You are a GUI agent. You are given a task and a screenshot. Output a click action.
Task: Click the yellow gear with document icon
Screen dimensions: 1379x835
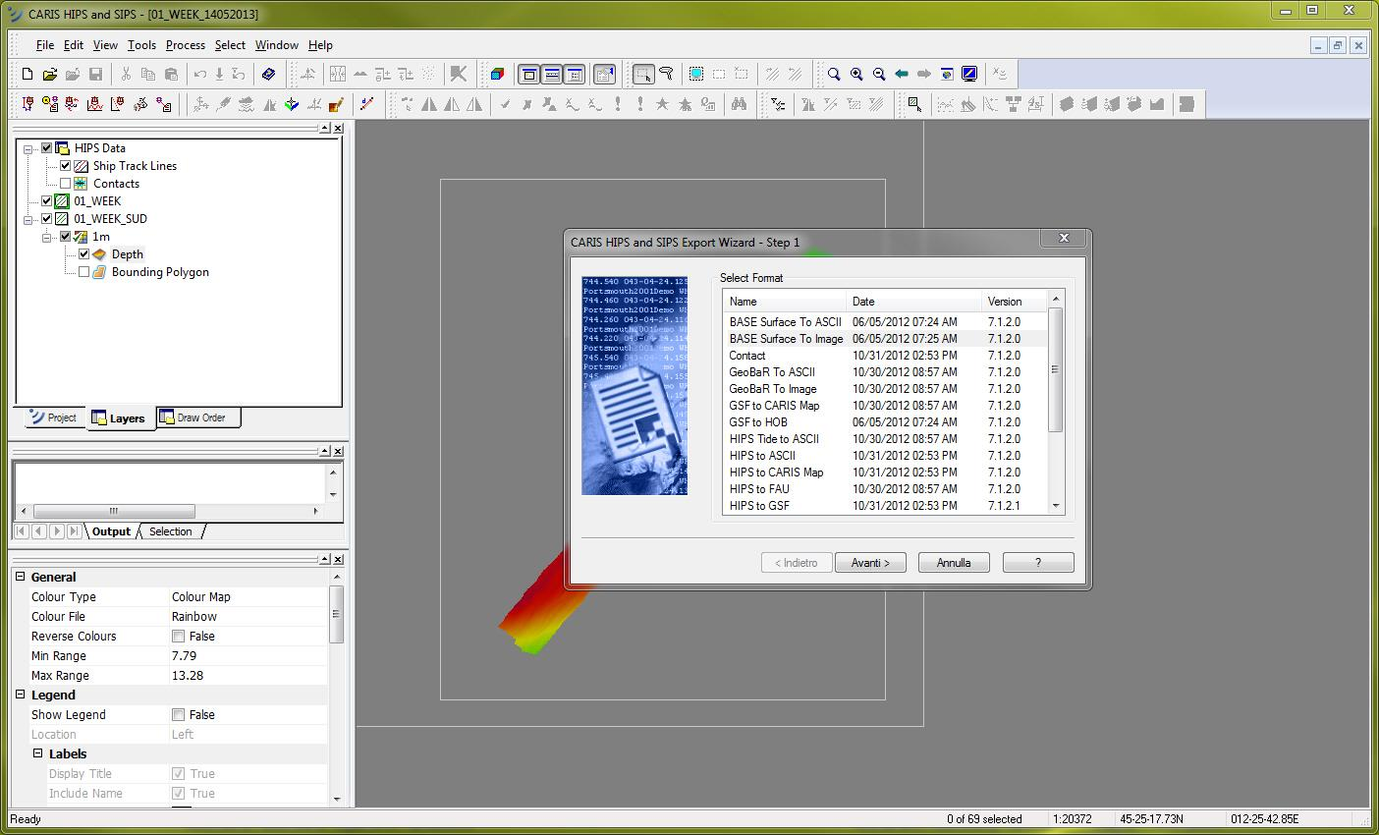pyautogui.click(x=50, y=104)
